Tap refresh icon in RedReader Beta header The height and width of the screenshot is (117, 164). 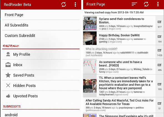click(x=64, y=4)
